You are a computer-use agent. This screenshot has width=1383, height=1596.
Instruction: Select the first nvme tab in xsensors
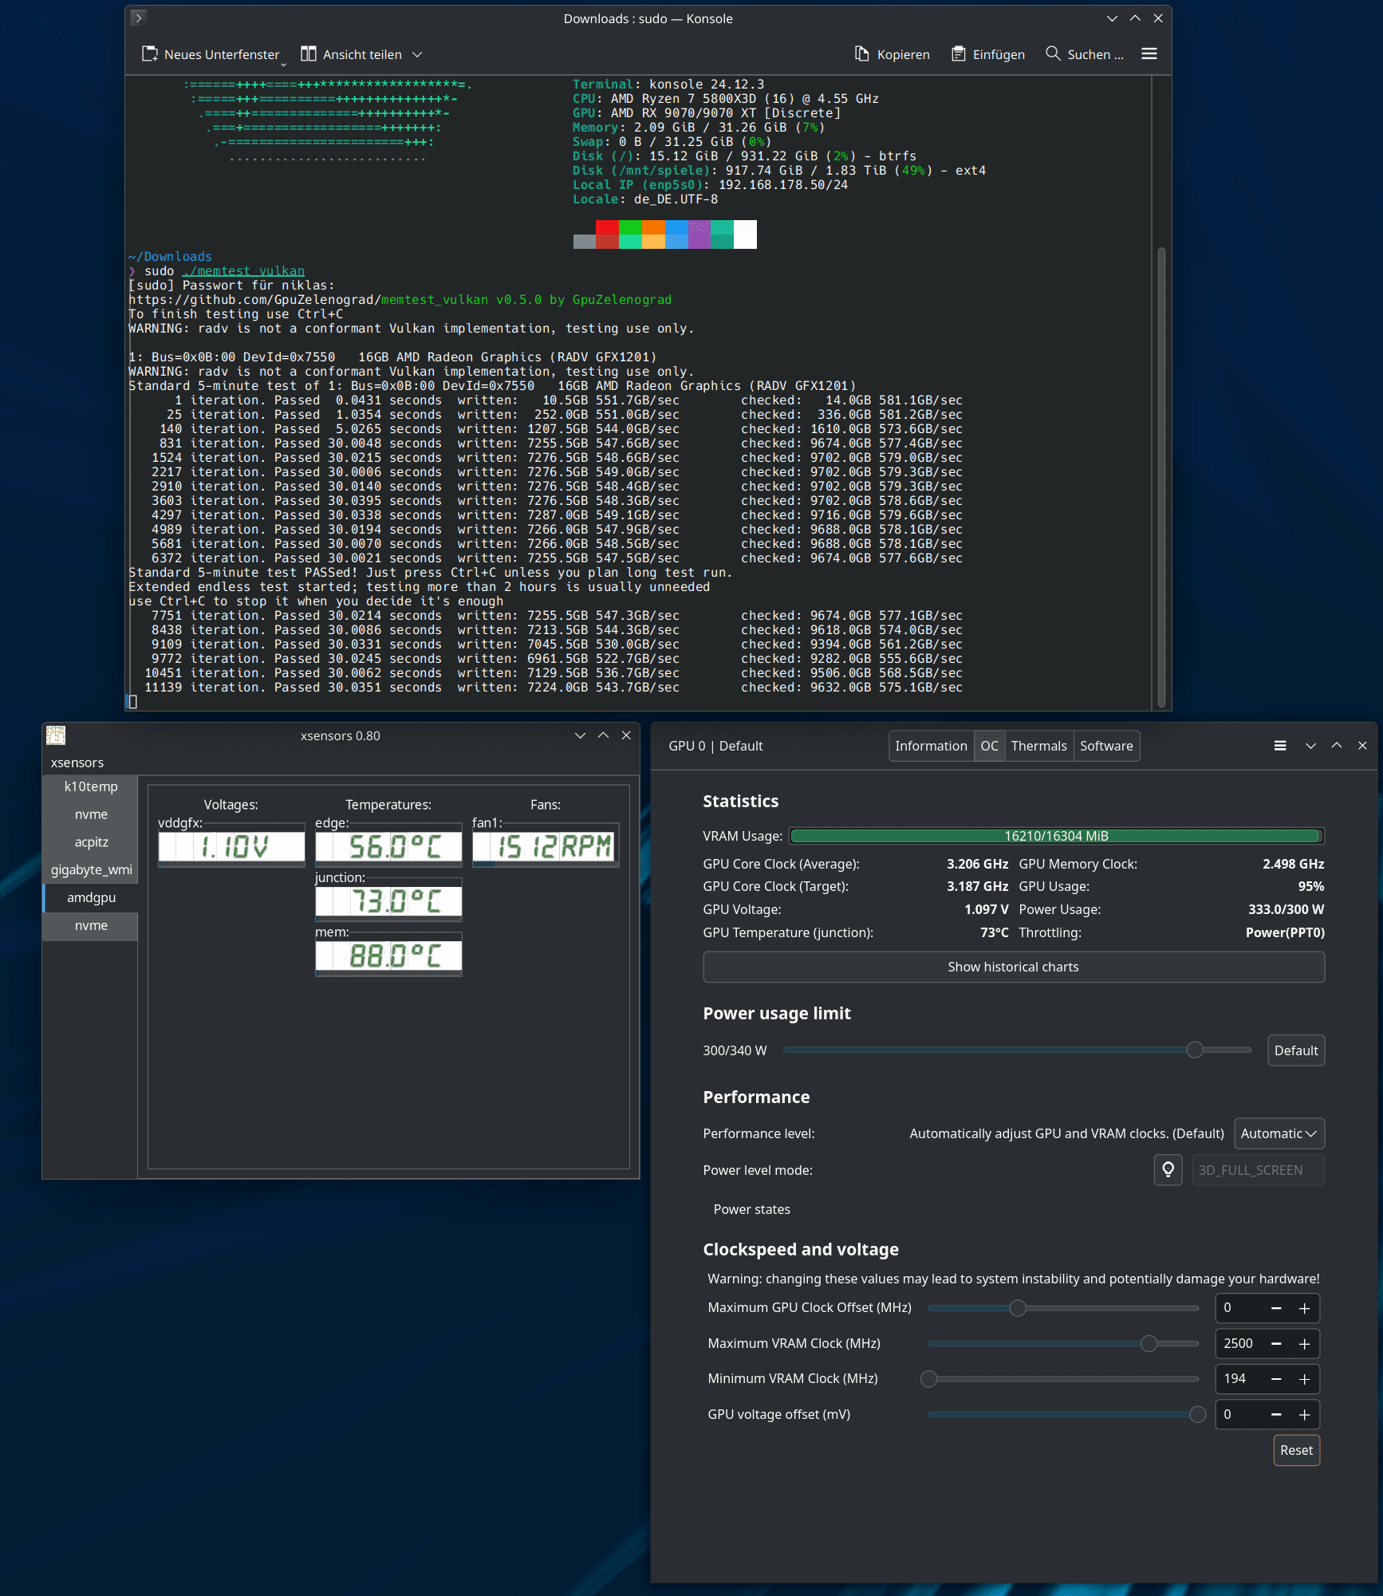point(91,814)
